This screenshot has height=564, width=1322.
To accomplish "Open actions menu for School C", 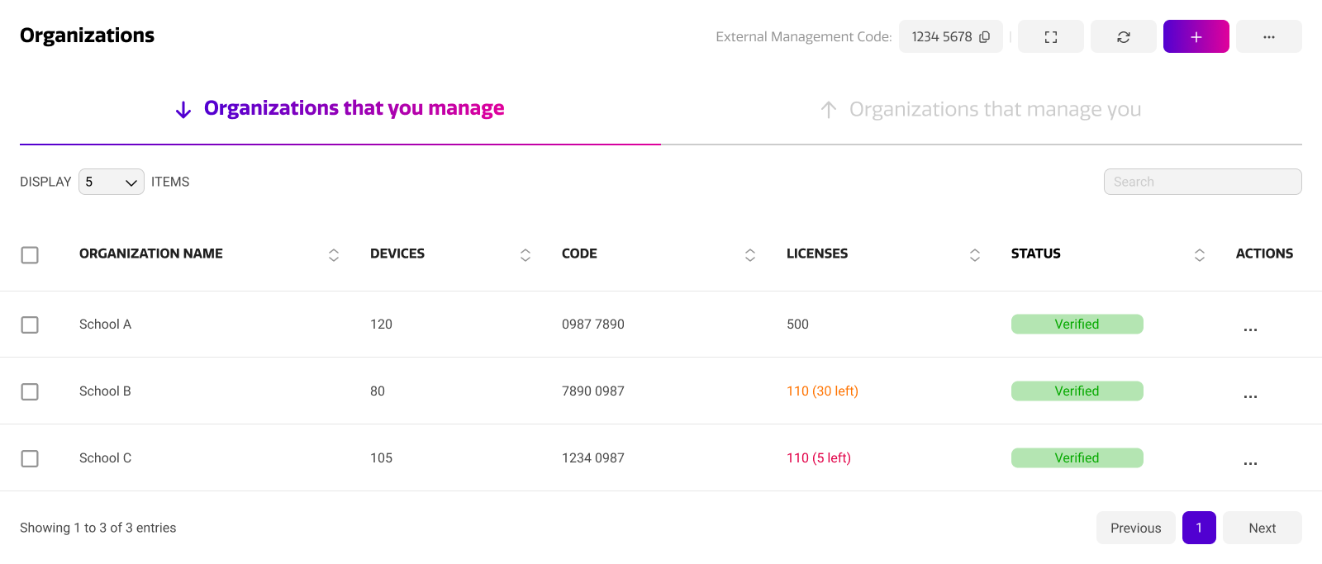I will click(1250, 462).
